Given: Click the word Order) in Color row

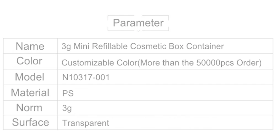Looking at the screenshot, I should [x=249, y=63].
